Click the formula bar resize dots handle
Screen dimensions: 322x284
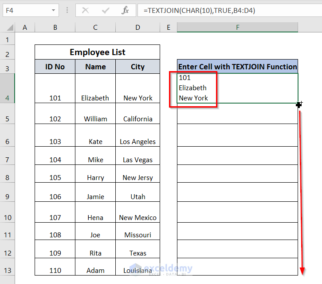[x=67, y=10]
